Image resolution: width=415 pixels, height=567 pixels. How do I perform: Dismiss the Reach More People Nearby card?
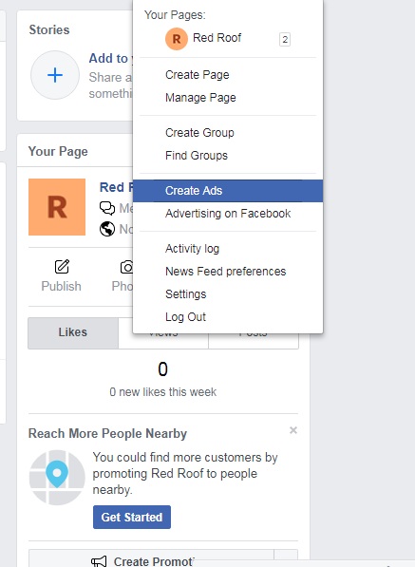pos(293,430)
